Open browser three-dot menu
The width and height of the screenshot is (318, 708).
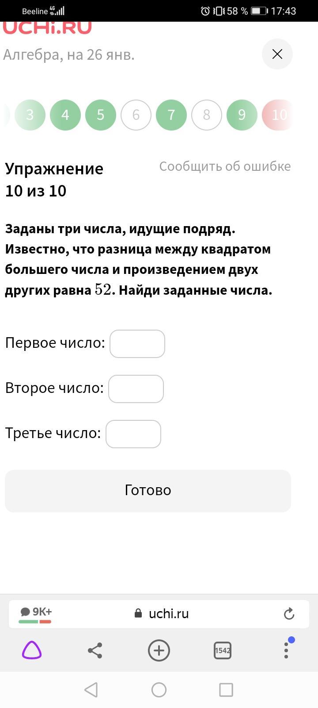[x=286, y=650]
